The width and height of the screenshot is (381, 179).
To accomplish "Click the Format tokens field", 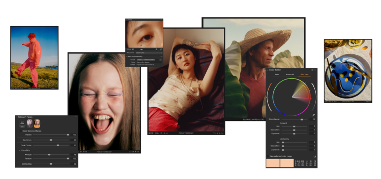I will tap(147, 60).
